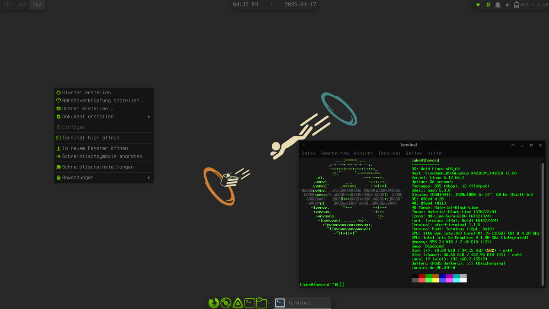Open the Bluetooth tray icon
The image size is (549, 309).
[x=488, y=5]
